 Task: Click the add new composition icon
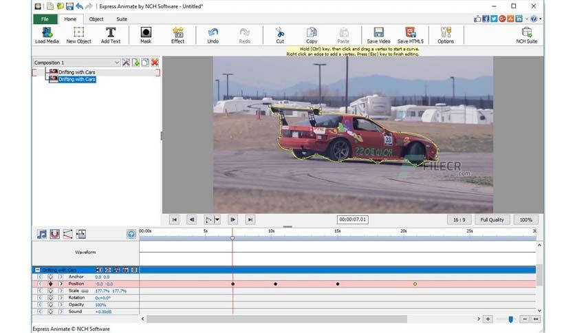pyautogui.click(x=135, y=63)
